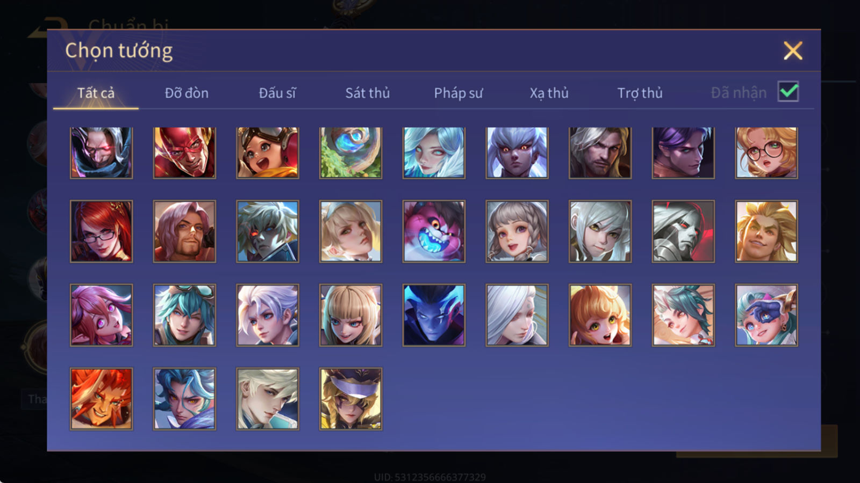Pick the armored knight with red eyes

click(x=683, y=231)
